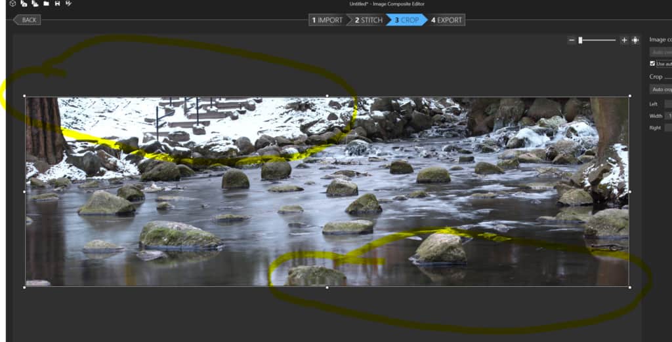The image size is (672, 342).
Task: Click the top-center crop edge handle
Action: click(327, 96)
